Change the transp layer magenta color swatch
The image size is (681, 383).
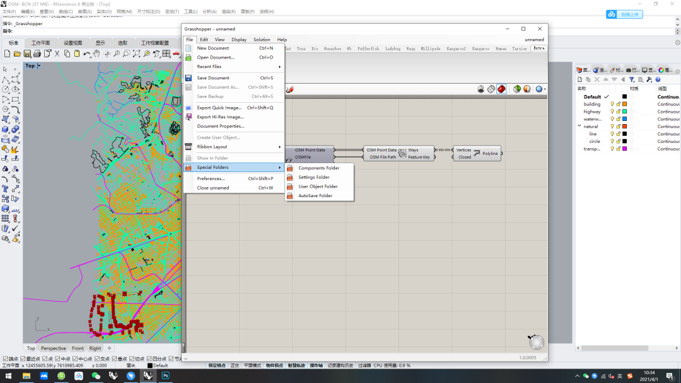pos(624,149)
